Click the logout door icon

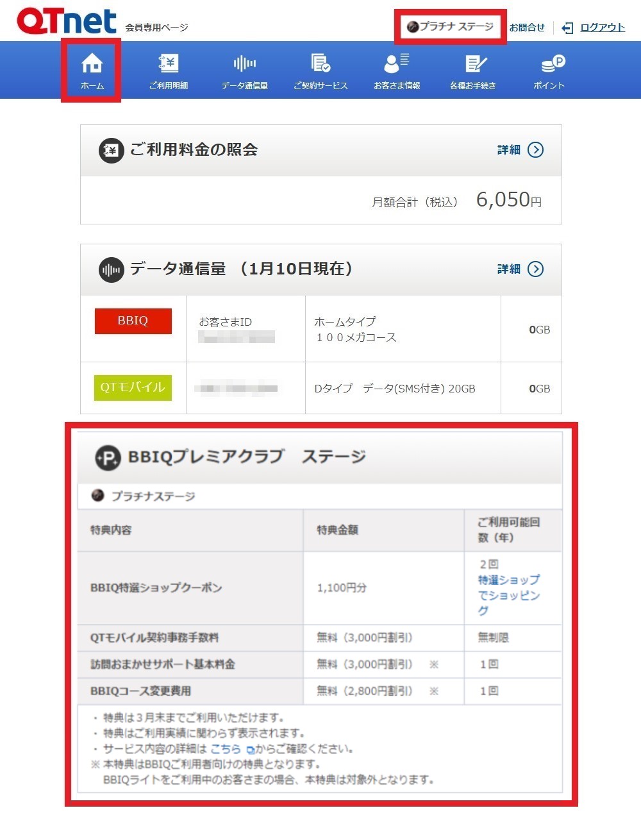[567, 28]
